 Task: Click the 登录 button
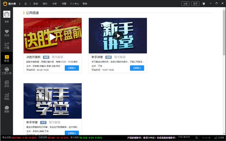click(195, 4)
